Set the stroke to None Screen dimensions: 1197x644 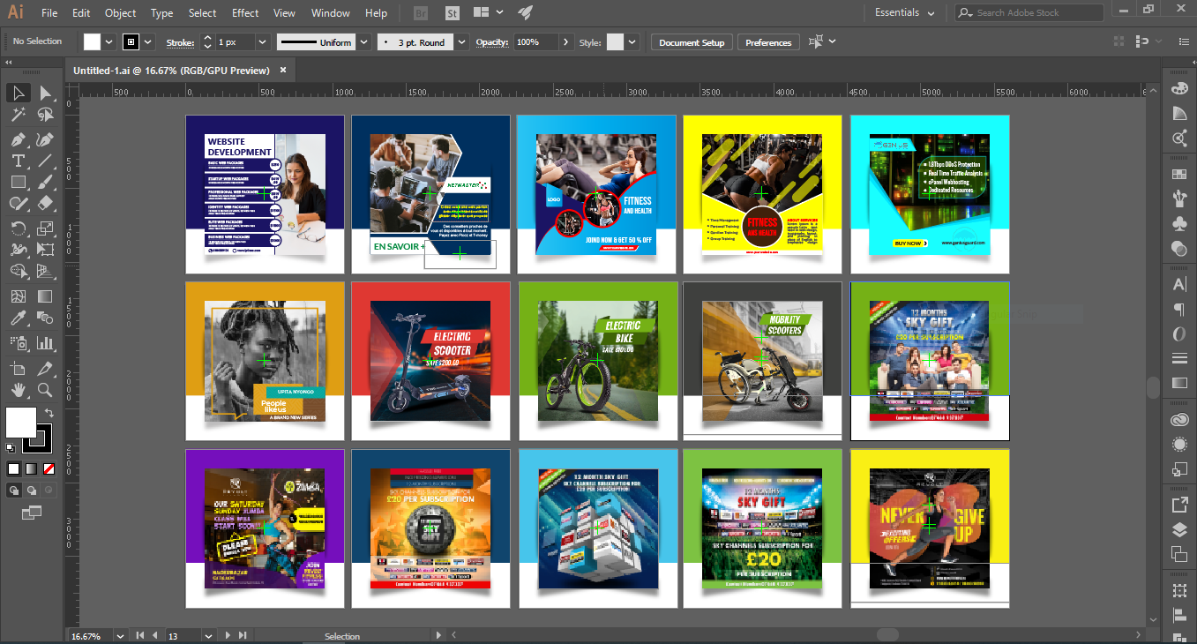tap(49, 468)
